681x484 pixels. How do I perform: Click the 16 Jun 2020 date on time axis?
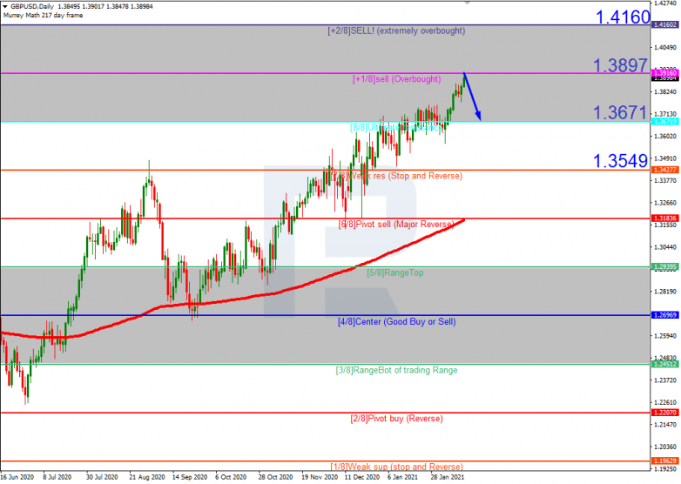click(17, 477)
